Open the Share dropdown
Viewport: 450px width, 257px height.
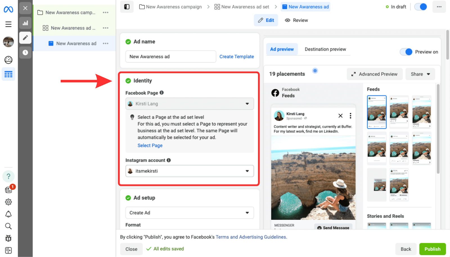[x=420, y=74]
